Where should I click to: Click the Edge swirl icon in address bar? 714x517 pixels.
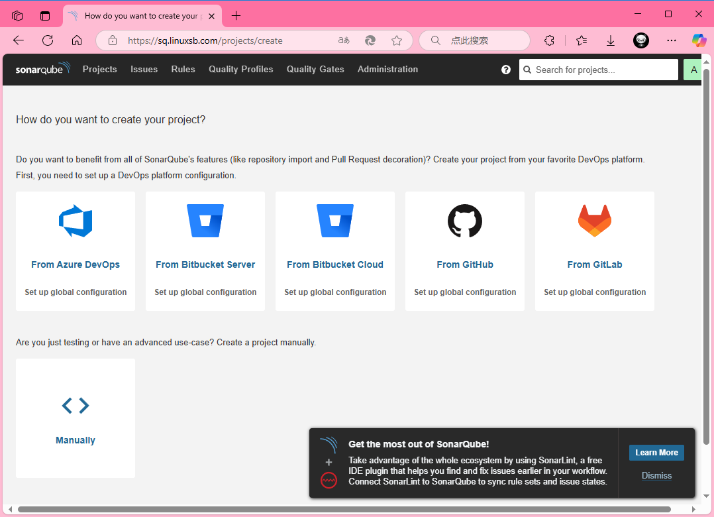pyautogui.click(x=370, y=40)
